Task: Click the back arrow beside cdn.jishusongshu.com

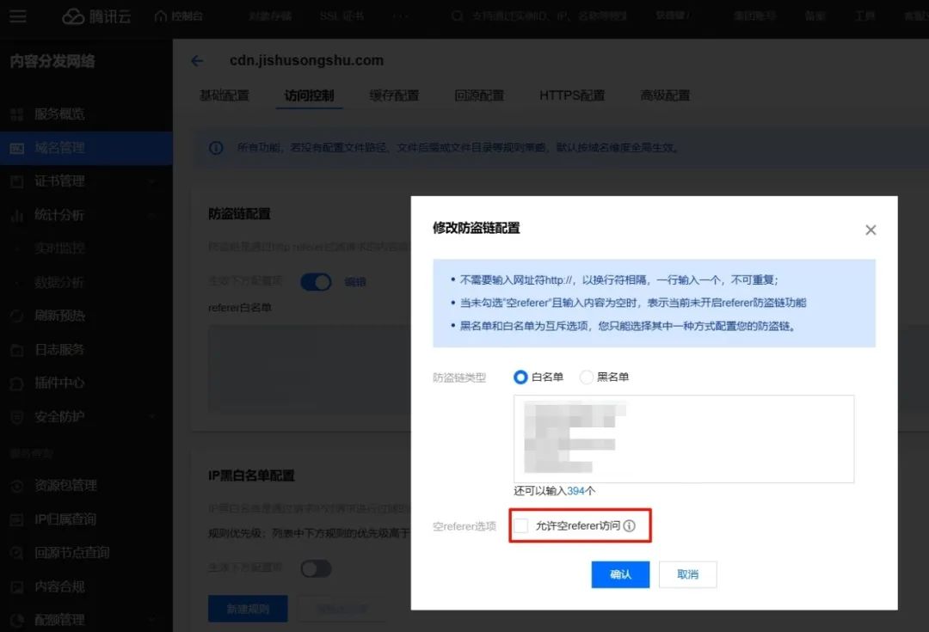Action: tap(197, 61)
